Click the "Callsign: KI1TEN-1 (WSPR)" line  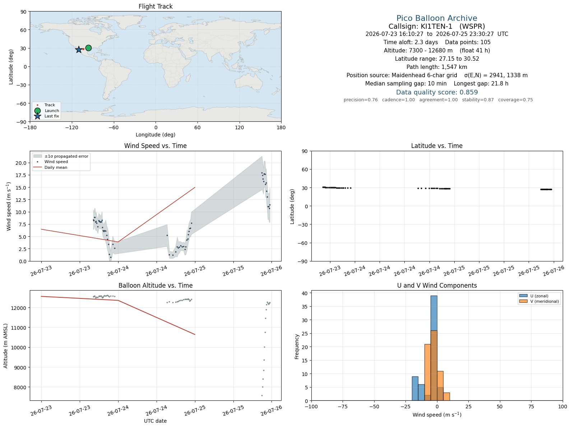pos(437,26)
